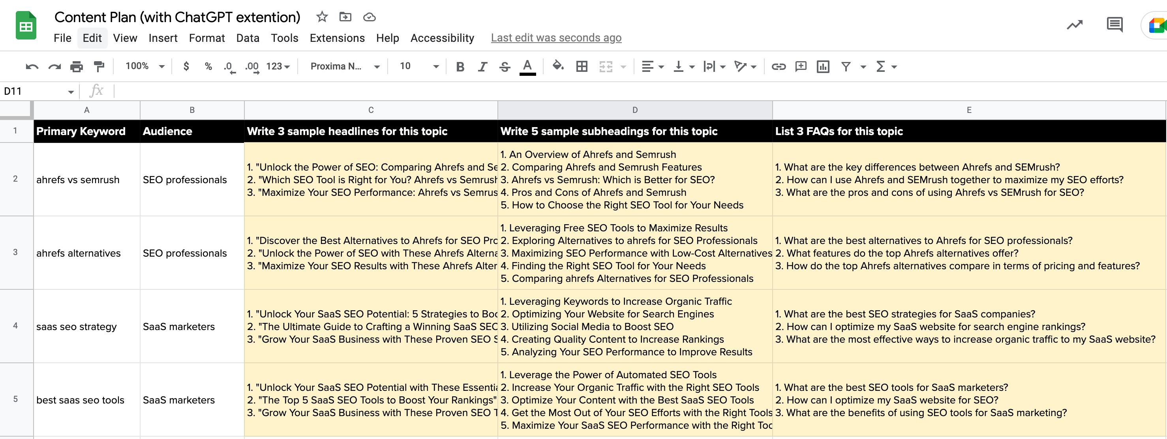Open the Functions sigma menu

[886, 67]
